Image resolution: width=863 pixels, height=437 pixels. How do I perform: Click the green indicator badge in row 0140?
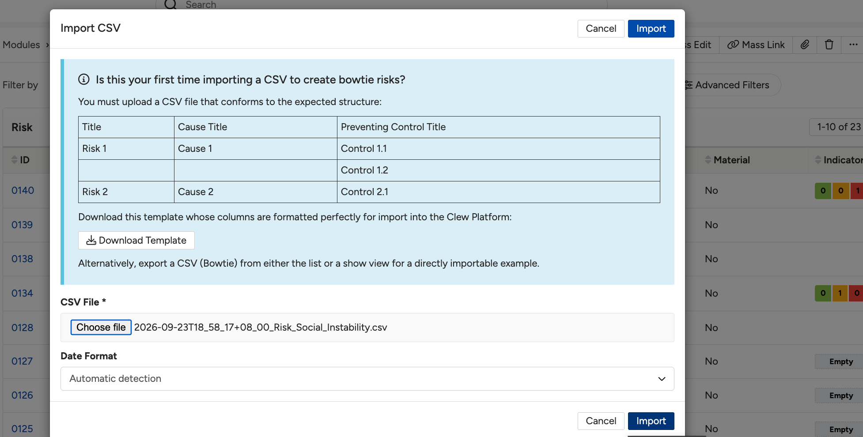click(x=823, y=191)
